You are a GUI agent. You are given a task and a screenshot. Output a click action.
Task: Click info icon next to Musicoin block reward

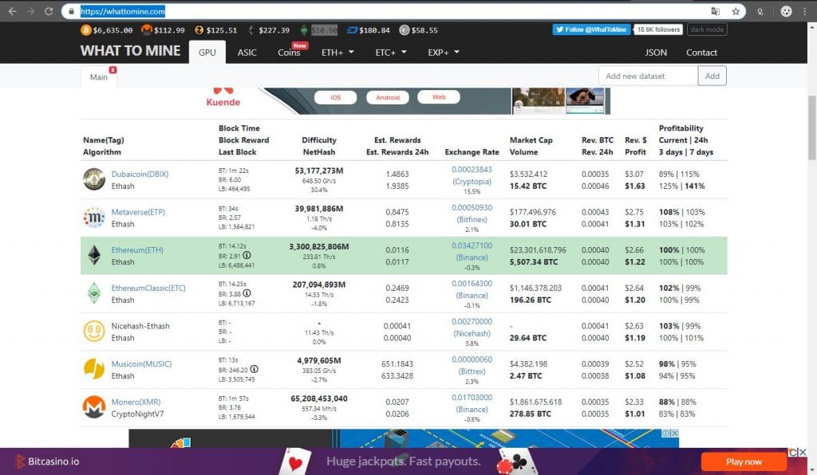click(255, 369)
